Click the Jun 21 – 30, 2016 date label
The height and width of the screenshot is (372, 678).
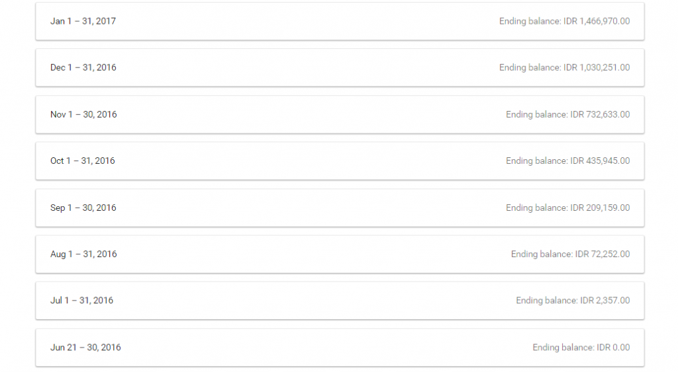point(85,348)
